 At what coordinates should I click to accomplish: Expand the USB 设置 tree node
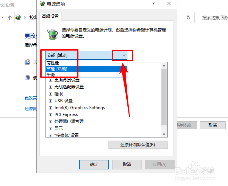(50, 101)
